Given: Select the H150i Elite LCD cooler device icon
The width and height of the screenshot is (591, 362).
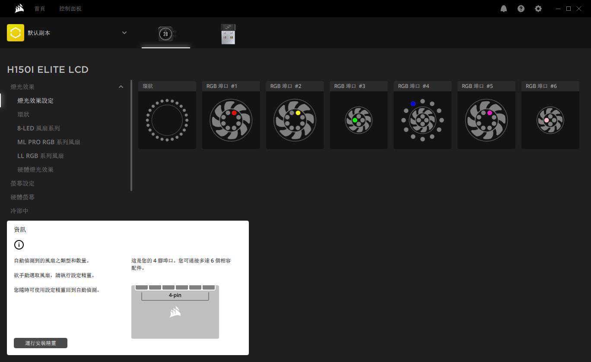Looking at the screenshot, I should pos(165,34).
